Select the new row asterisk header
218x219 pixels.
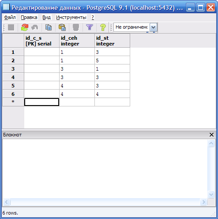pyautogui.click(x=13, y=102)
